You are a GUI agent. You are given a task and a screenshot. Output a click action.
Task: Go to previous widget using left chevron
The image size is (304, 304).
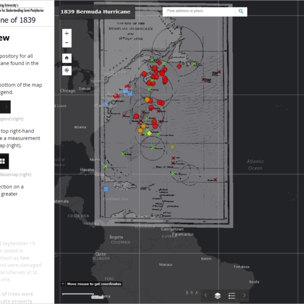205,295
